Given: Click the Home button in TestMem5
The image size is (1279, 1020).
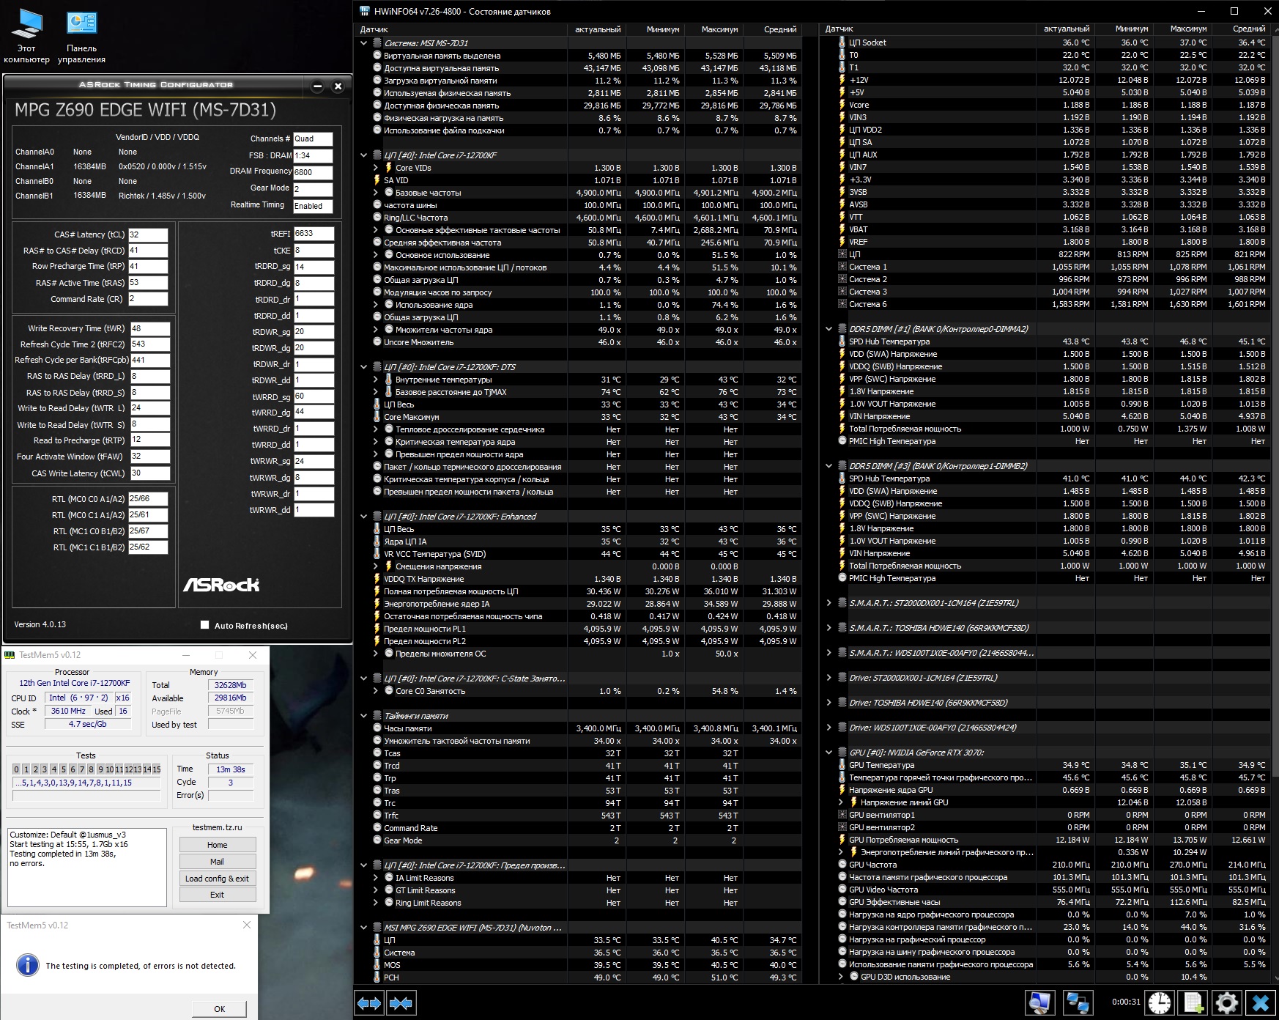Looking at the screenshot, I should coord(218,844).
